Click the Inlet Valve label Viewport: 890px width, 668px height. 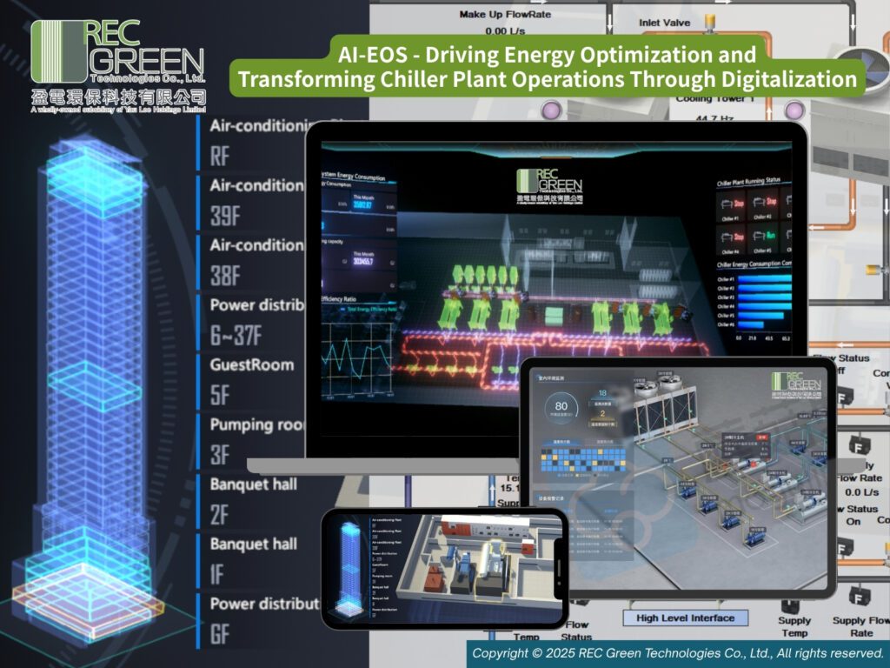coord(664,23)
